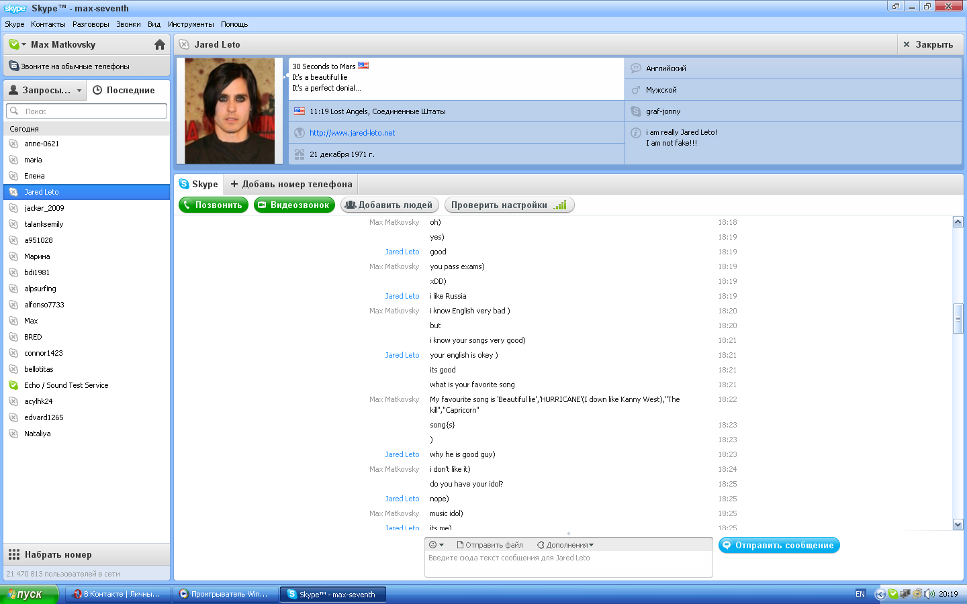Click Jared Leto sender name beside 'good'
The width and height of the screenshot is (967, 604).
[x=402, y=252]
